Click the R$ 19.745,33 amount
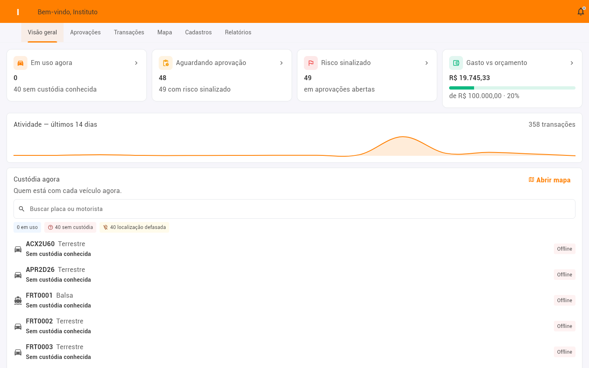The image size is (589, 368). pyautogui.click(x=470, y=78)
